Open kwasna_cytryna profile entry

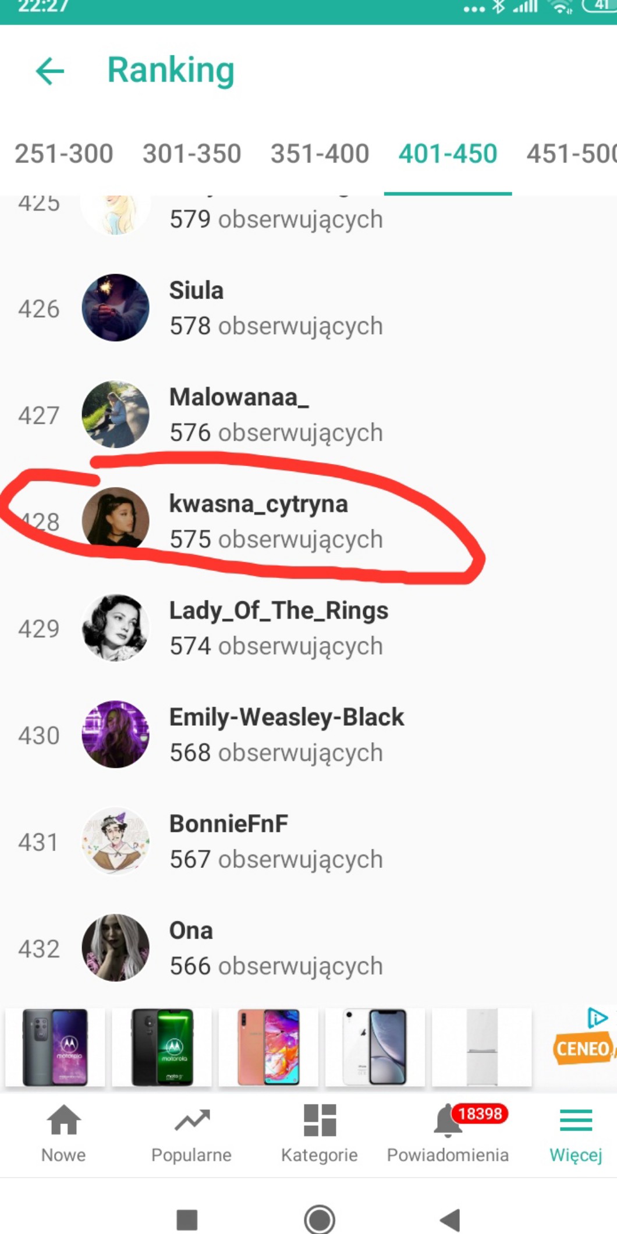pos(308,521)
